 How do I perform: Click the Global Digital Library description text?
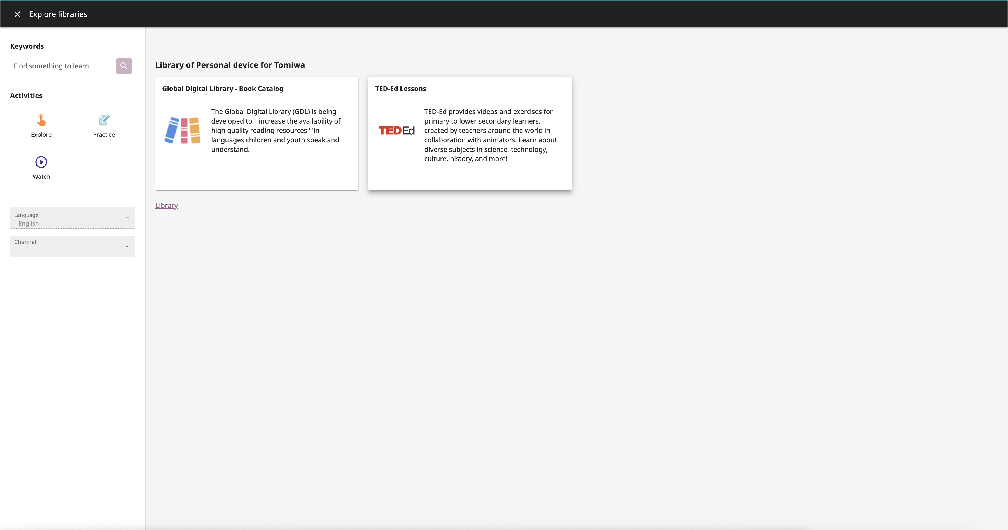point(276,130)
